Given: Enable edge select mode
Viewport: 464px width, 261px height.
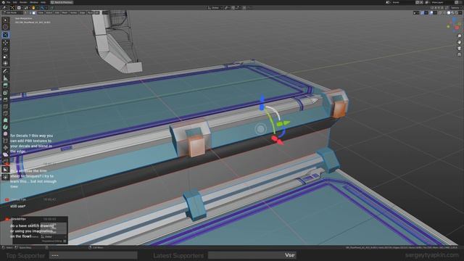Looking at the screenshot, I should click(29, 13).
